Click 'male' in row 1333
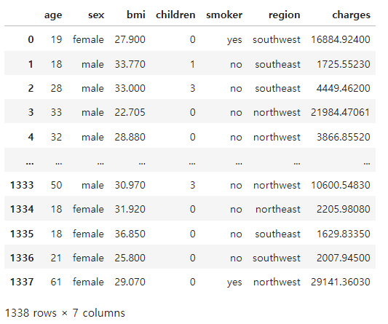This screenshot has width=388, height=324. point(92,185)
